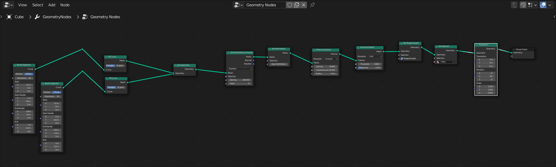Collapse the Join Geometry node

click(176, 65)
